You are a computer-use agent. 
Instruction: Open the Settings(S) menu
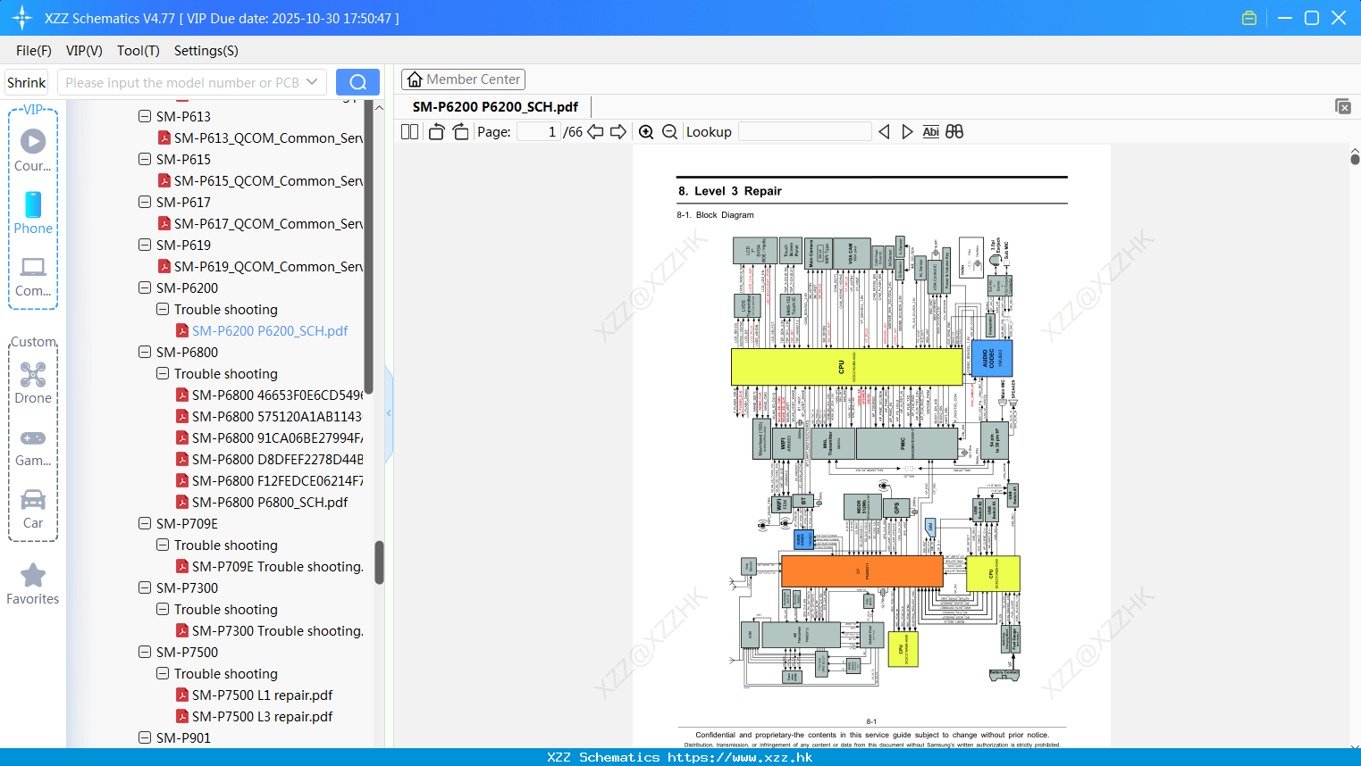[206, 51]
